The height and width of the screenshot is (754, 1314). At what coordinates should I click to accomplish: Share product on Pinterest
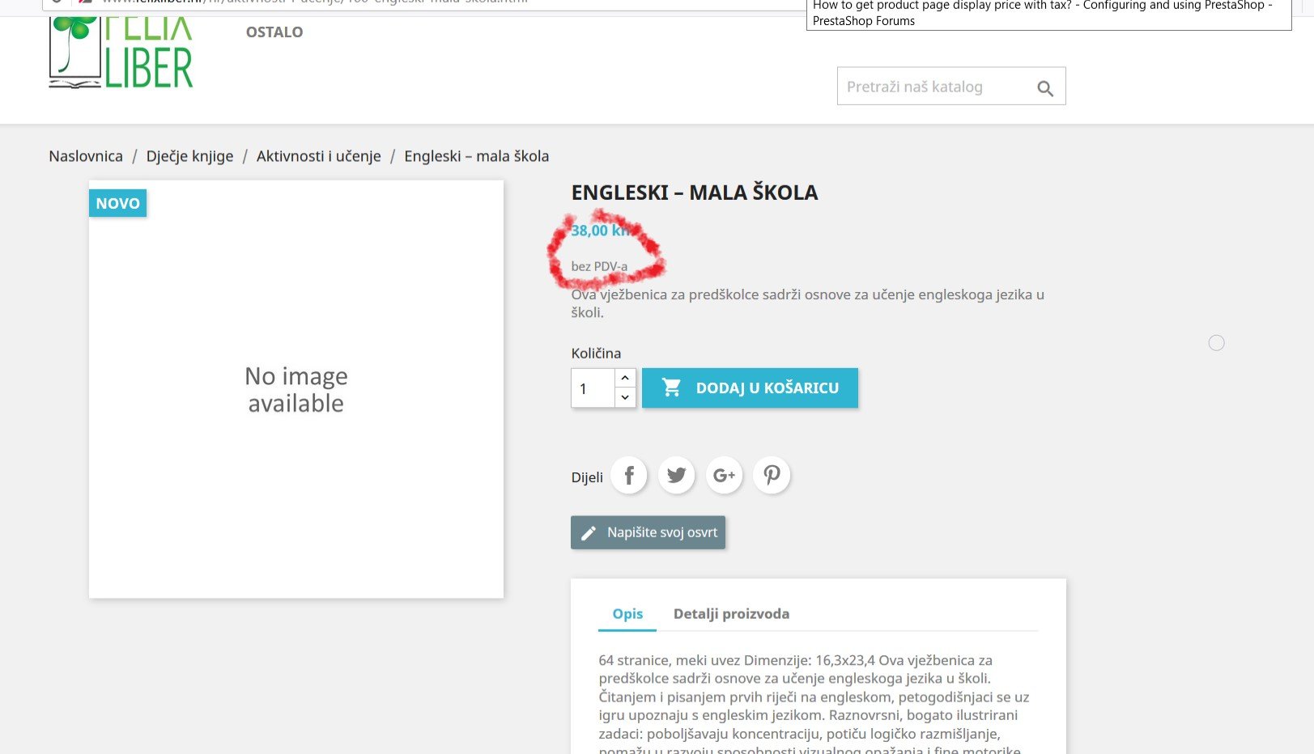pos(772,476)
